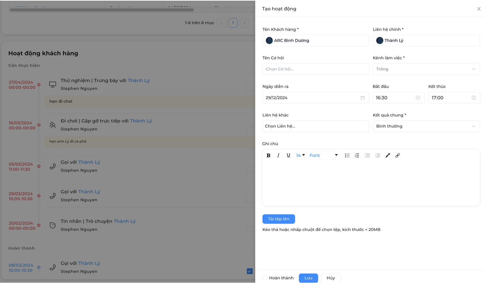Image resolution: width=485 pixels, height=283 pixels.
Task: Toggle underline in the notes editor
Action: click(288, 155)
